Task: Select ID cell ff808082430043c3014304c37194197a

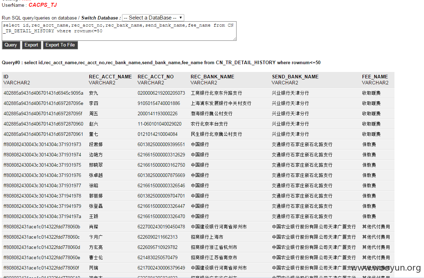Action: pos(42,216)
